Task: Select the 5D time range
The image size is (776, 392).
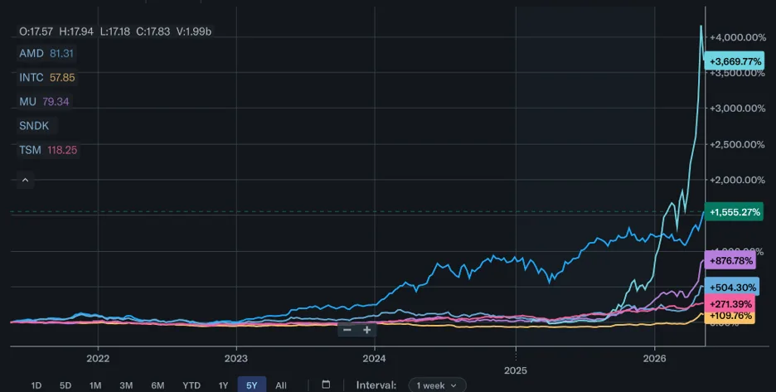Action: pyautogui.click(x=65, y=385)
